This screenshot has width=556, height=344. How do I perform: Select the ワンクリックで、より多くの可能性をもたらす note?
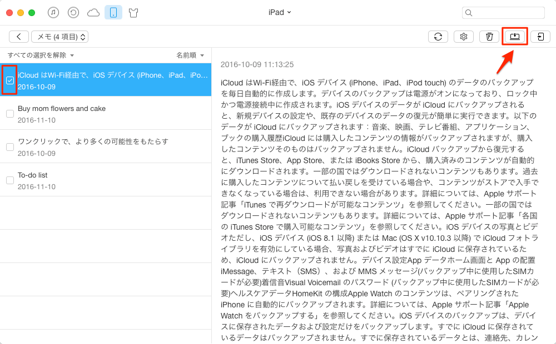coord(106,147)
